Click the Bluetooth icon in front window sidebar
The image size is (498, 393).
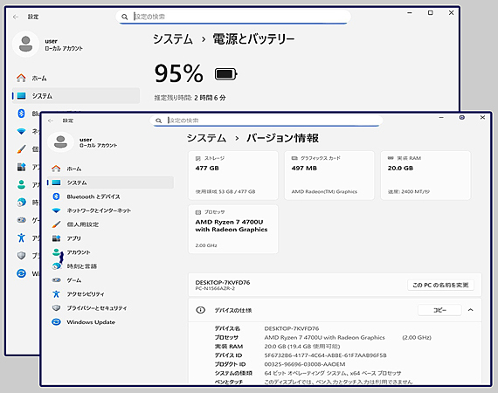pyautogui.click(x=56, y=196)
